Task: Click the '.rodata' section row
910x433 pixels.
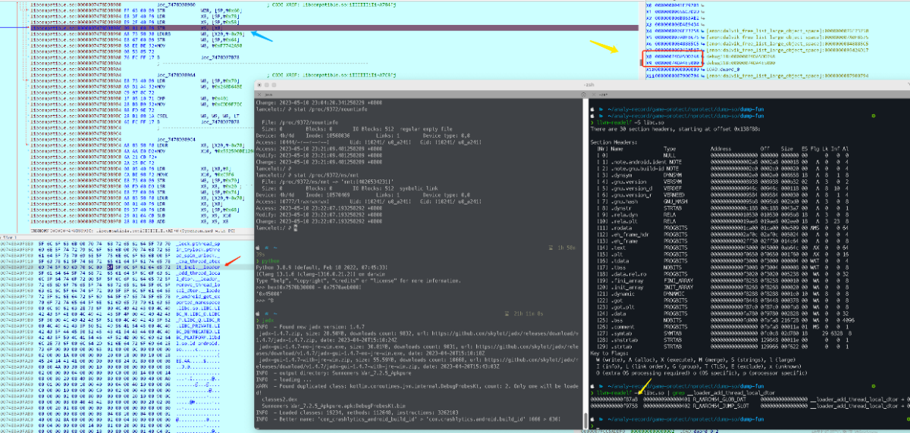Action: pyautogui.click(x=723, y=228)
